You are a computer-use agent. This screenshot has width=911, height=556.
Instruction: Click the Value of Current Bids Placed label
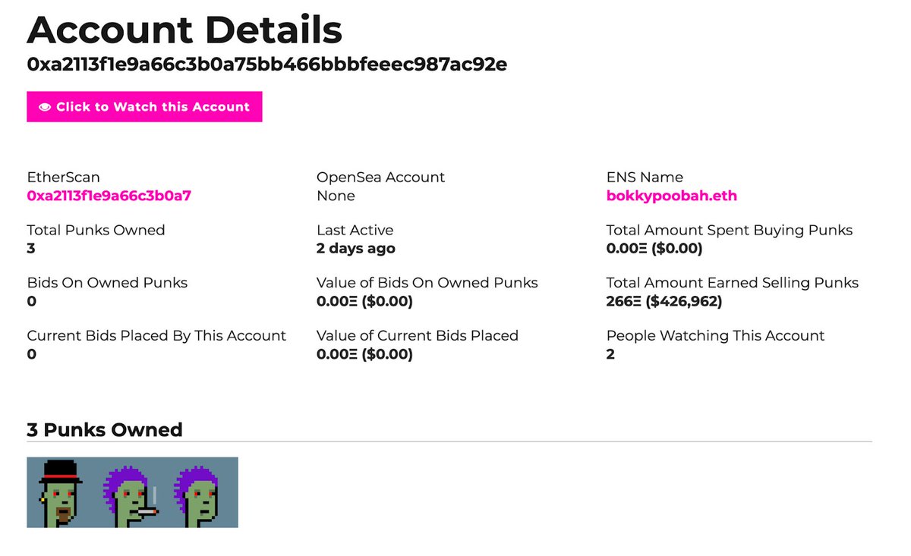pyautogui.click(x=418, y=335)
